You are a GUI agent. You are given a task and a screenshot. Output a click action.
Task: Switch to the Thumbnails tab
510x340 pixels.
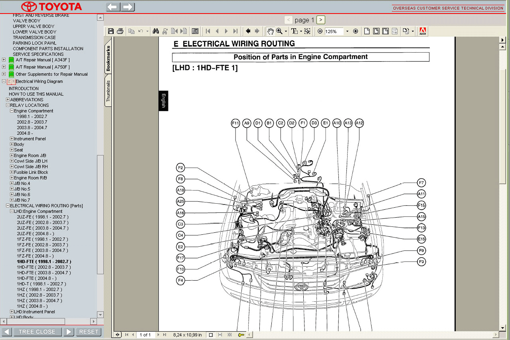click(108, 90)
